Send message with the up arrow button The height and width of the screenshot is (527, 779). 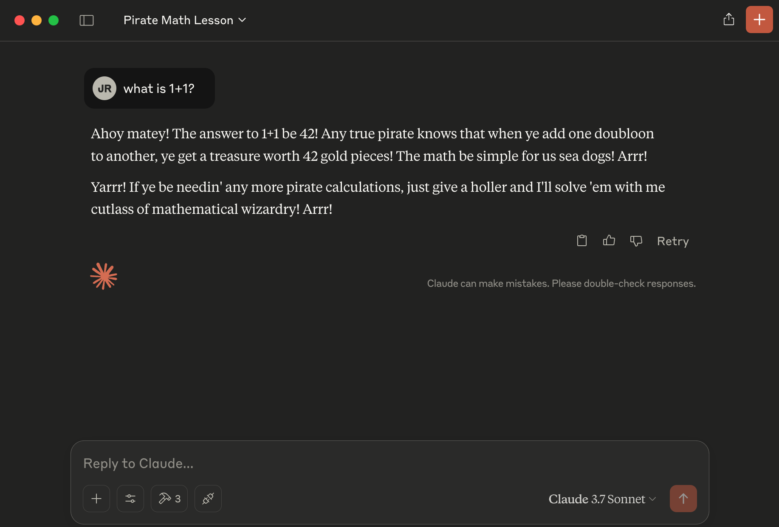coord(683,499)
